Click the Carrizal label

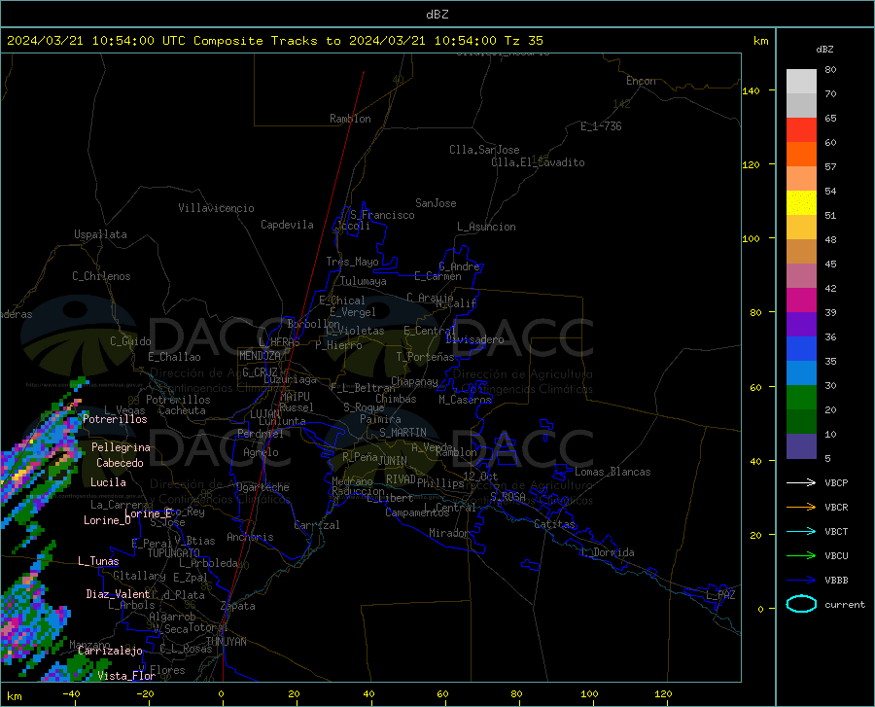point(317,525)
